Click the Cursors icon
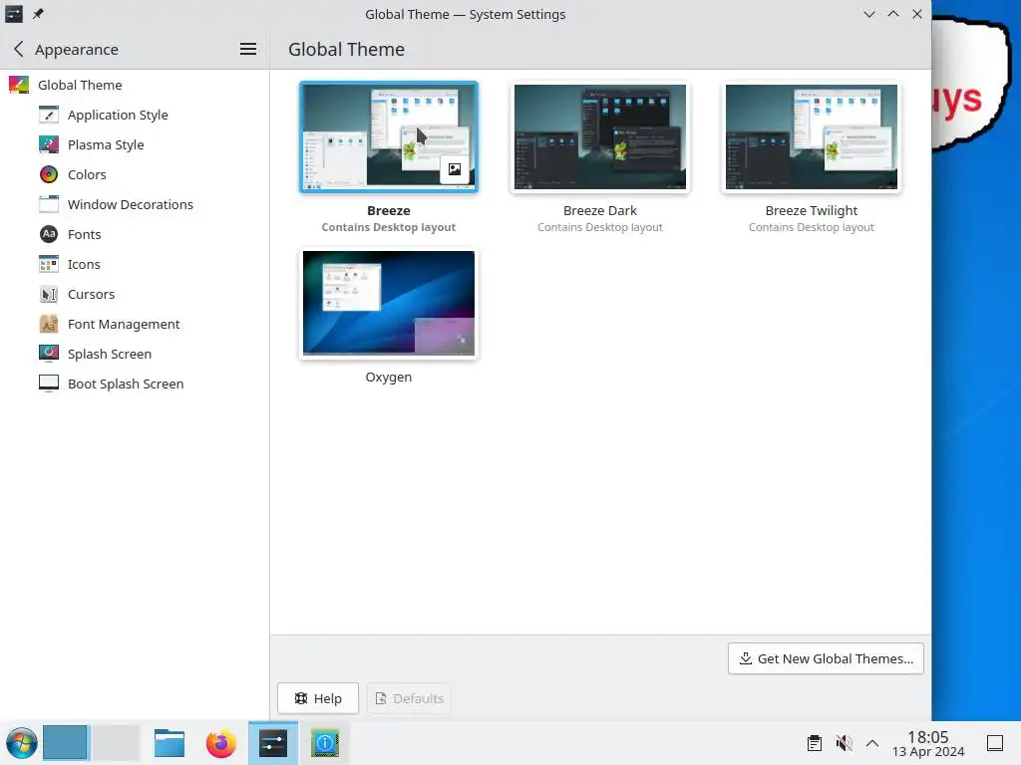The height and width of the screenshot is (765, 1021). [49, 294]
